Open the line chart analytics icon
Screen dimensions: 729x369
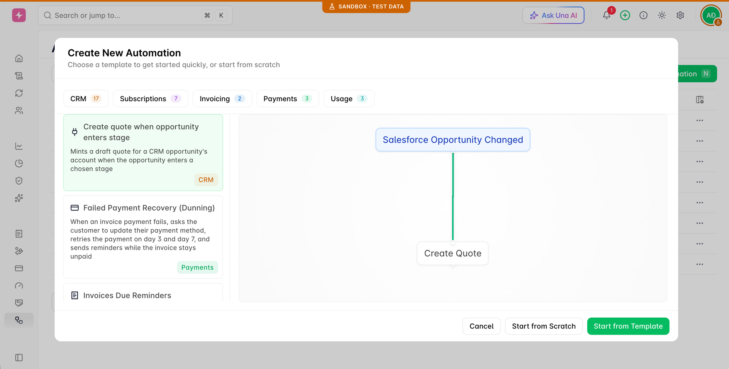tap(19, 146)
